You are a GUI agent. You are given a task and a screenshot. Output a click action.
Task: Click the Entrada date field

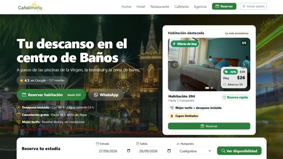click(114, 151)
